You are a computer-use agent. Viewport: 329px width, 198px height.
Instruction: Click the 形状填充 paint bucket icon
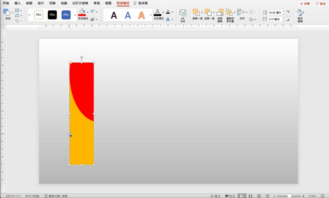click(82, 12)
